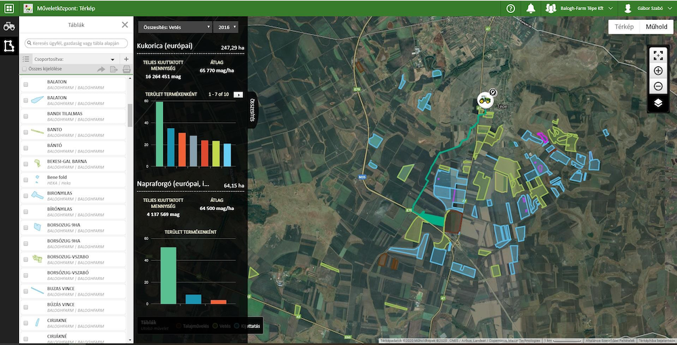
Task: Switch map to Műhold satellite view
Action: 656,27
